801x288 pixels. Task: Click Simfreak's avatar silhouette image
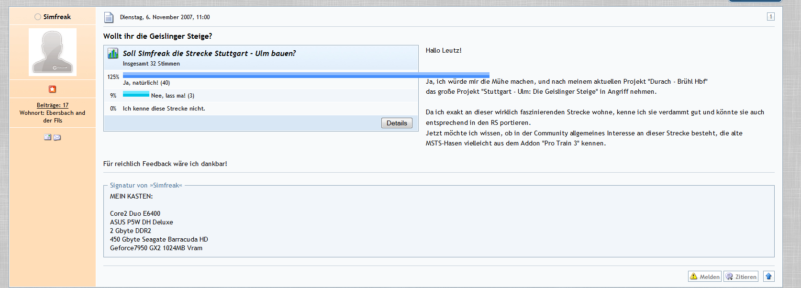pyautogui.click(x=53, y=52)
